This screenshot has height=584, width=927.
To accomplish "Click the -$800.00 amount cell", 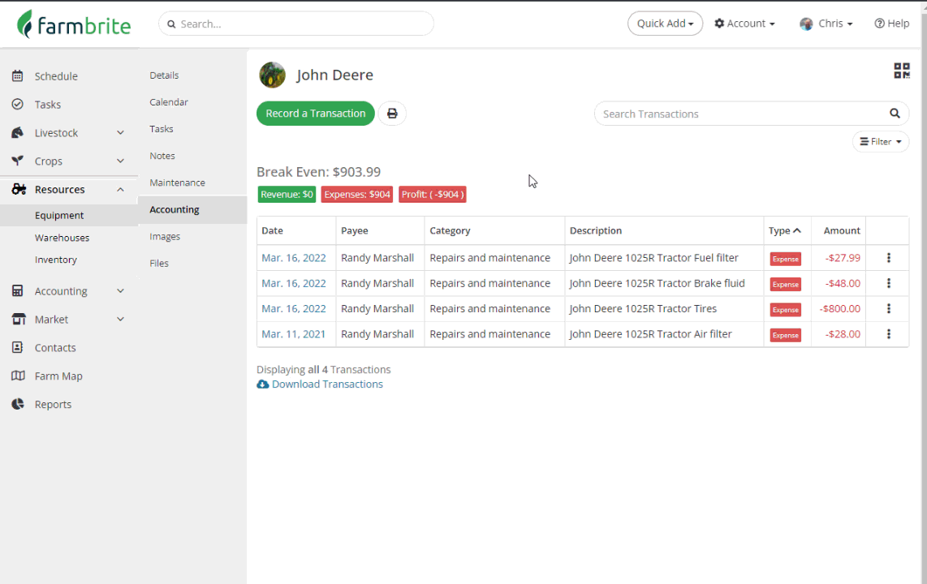I will click(839, 308).
